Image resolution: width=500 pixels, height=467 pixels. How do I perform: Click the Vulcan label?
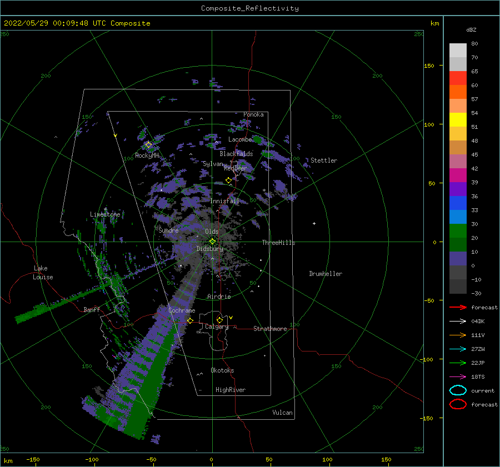283,413
